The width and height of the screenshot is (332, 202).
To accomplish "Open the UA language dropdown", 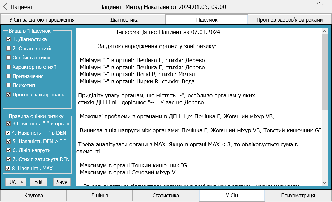I will coord(16,182).
